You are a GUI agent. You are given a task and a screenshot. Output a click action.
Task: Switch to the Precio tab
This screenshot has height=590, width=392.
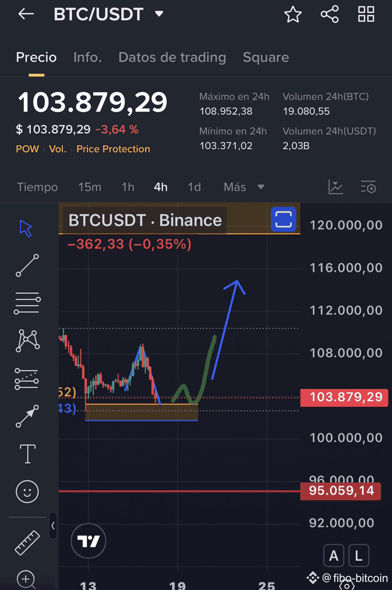pyautogui.click(x=36, y=57)
